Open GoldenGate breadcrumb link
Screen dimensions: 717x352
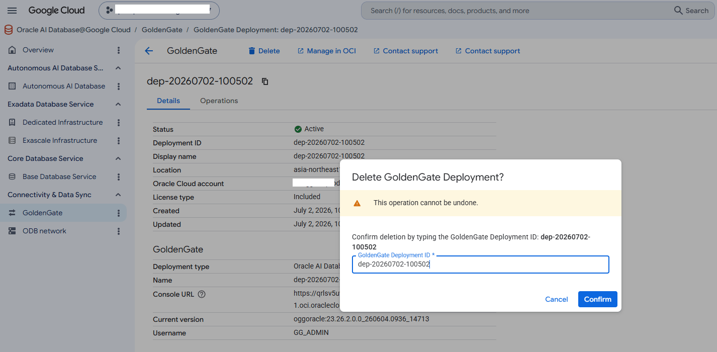click(x=162, y=30)
